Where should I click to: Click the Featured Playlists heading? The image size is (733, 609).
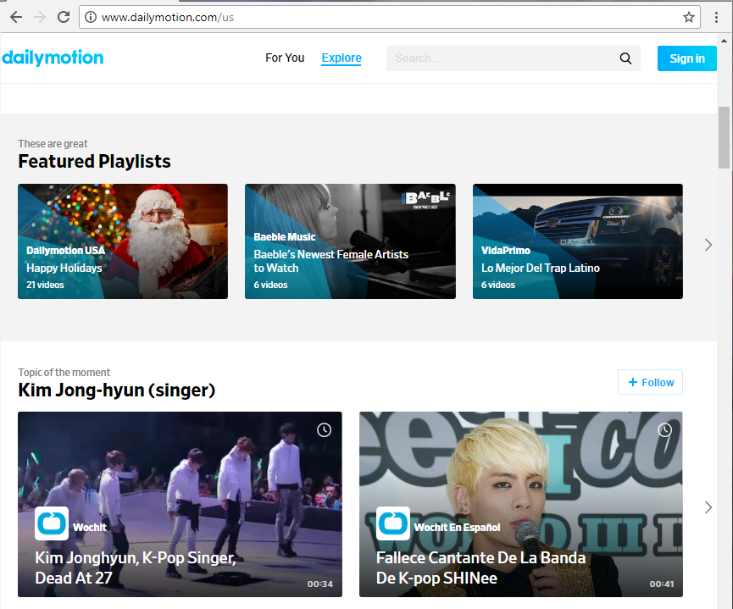click(x=94, y=161)
